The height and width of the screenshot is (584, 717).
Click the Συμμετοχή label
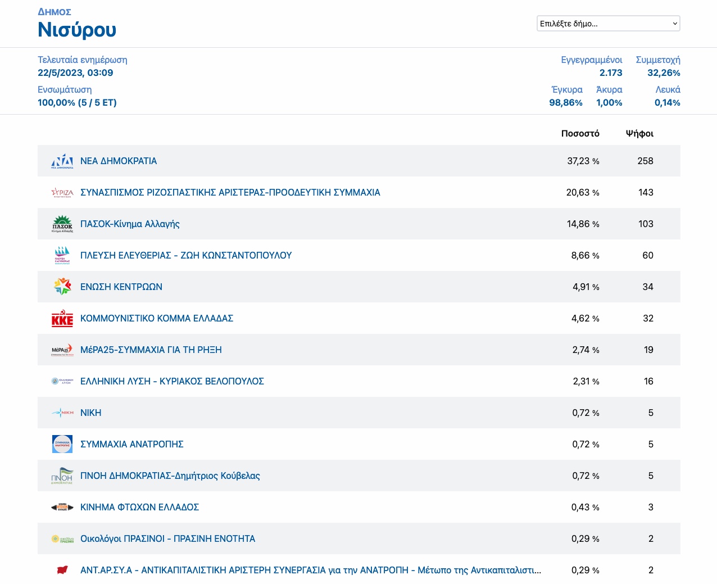658,60
